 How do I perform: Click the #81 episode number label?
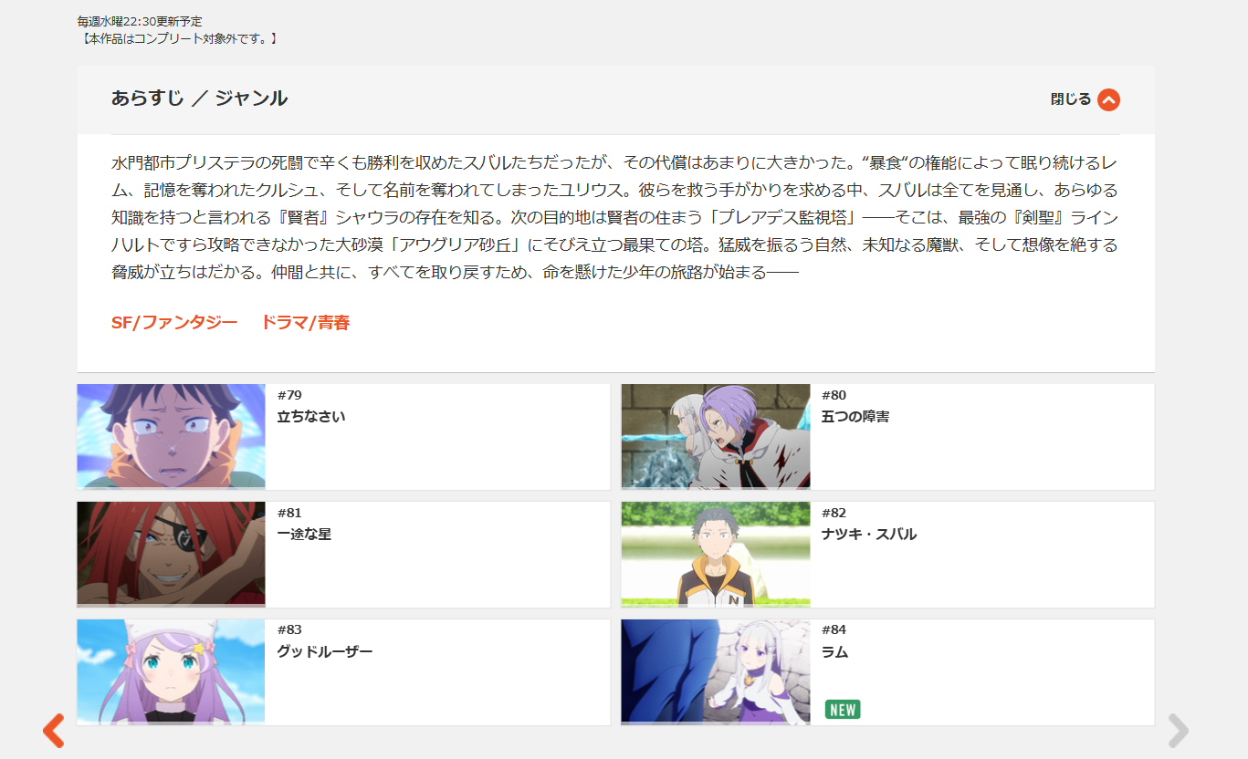289,513
